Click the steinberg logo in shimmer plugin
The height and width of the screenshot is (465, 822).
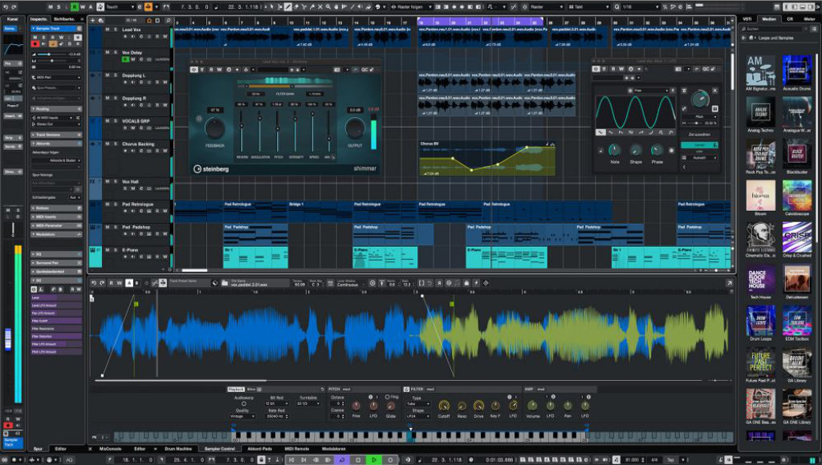[x=211, y=168]
